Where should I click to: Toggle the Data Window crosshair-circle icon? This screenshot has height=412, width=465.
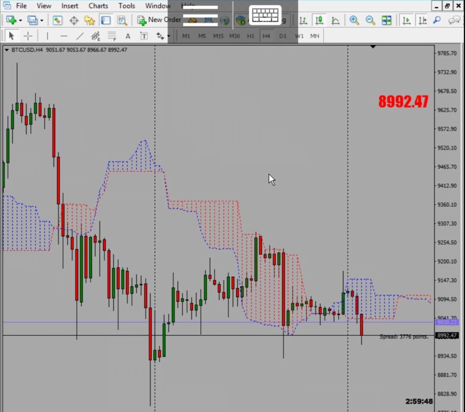[x=74, y=20]
